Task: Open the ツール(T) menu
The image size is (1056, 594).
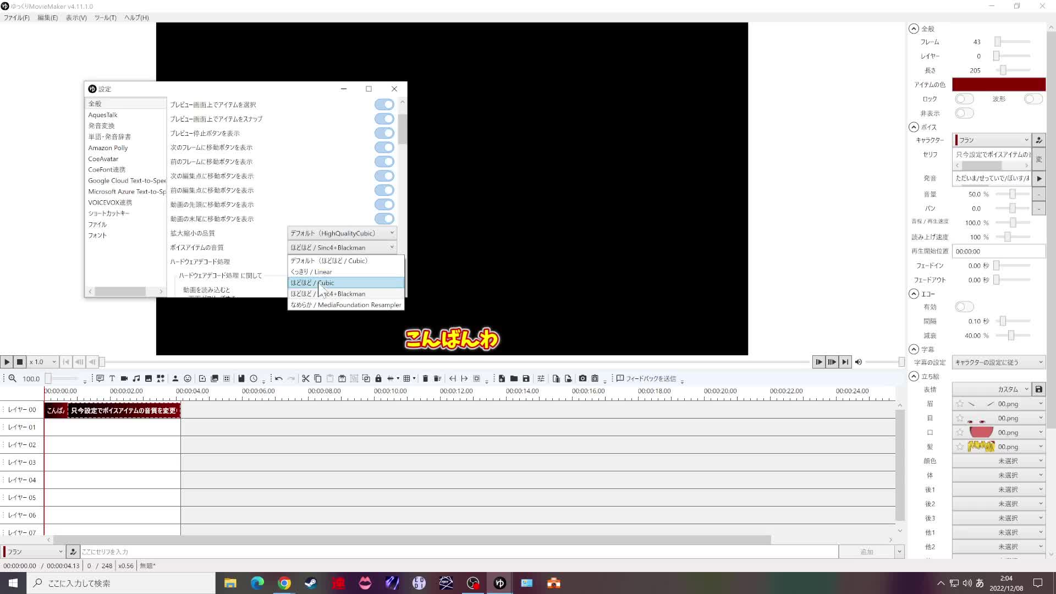Action: coord(105,18)
